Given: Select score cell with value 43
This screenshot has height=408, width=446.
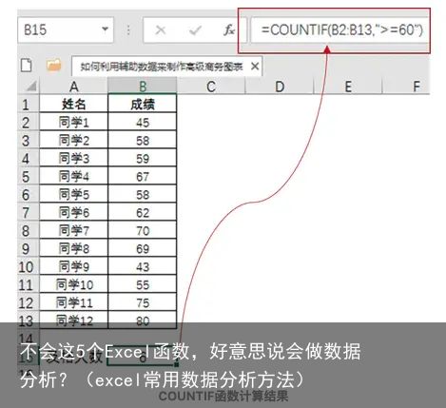Looking at the screenshot, I should [143, 266].
